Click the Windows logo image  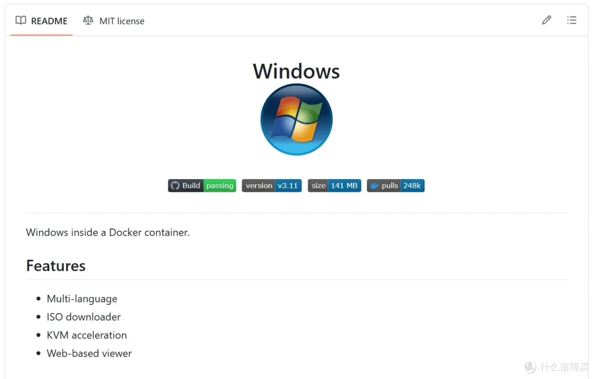(x=296, y=120)
